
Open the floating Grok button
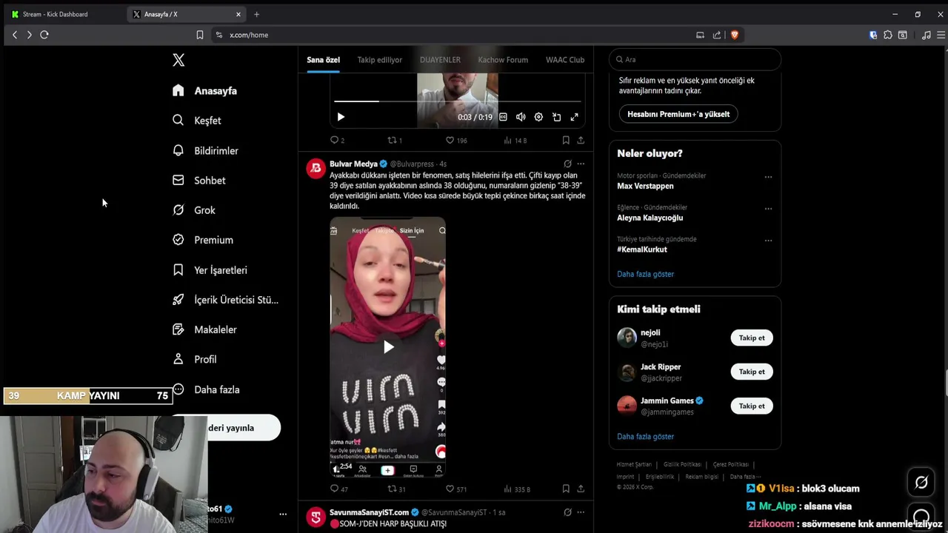(921, 483)
